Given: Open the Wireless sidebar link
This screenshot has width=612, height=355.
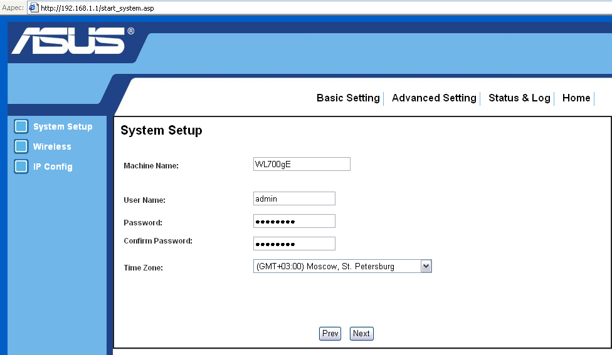Looking at the screenshot, I should tap(52, 147).
